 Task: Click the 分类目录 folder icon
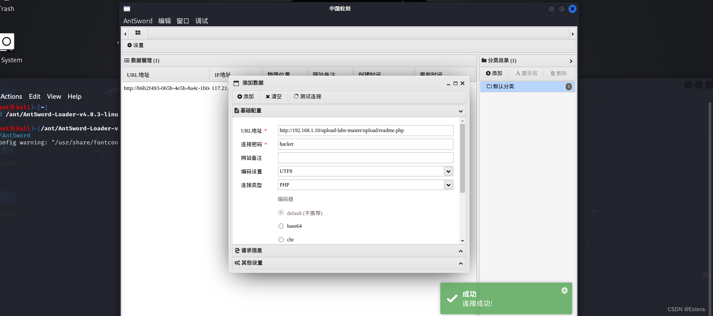coord(484,61)
